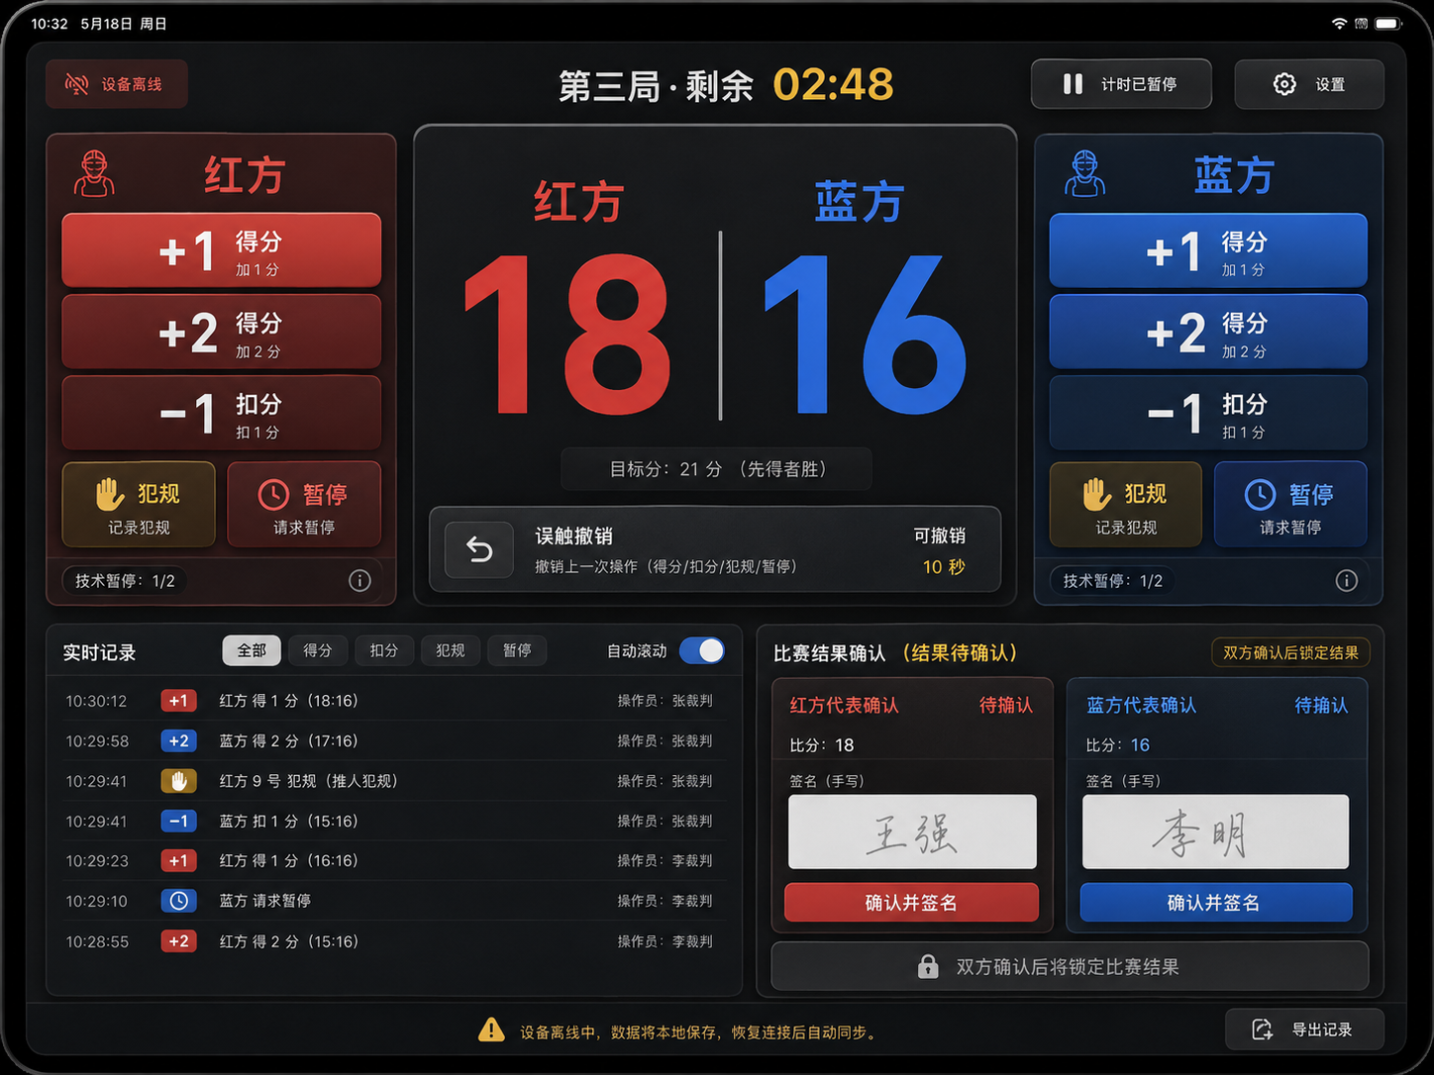Add +2 得分 for 蓝方
This screenshot has width=1434, height=1075.
point(1208,332)
